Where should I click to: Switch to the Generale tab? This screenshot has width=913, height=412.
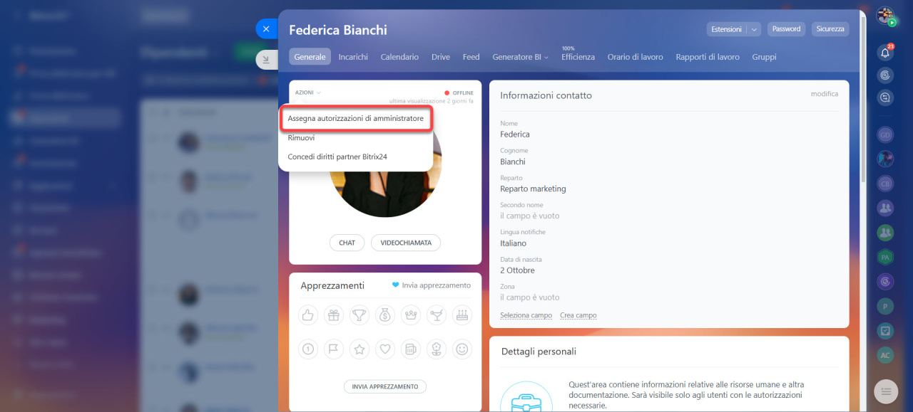(310, 57)
